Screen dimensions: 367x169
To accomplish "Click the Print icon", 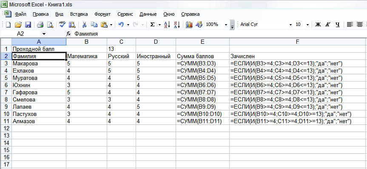I will (x=40, y=25).
